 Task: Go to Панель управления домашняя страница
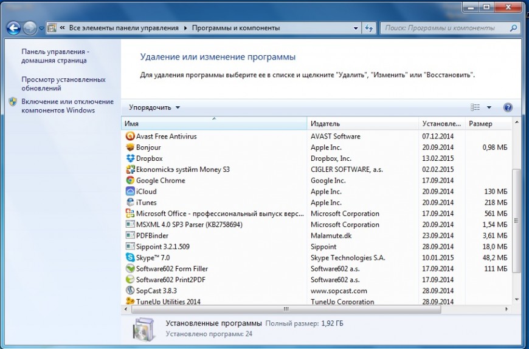pyautogui.click(x=55, y=56)
